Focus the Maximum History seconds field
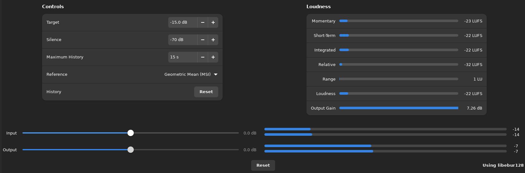This screenshot has width=525, height=173. pyautogui.click(x=182, y=57)
